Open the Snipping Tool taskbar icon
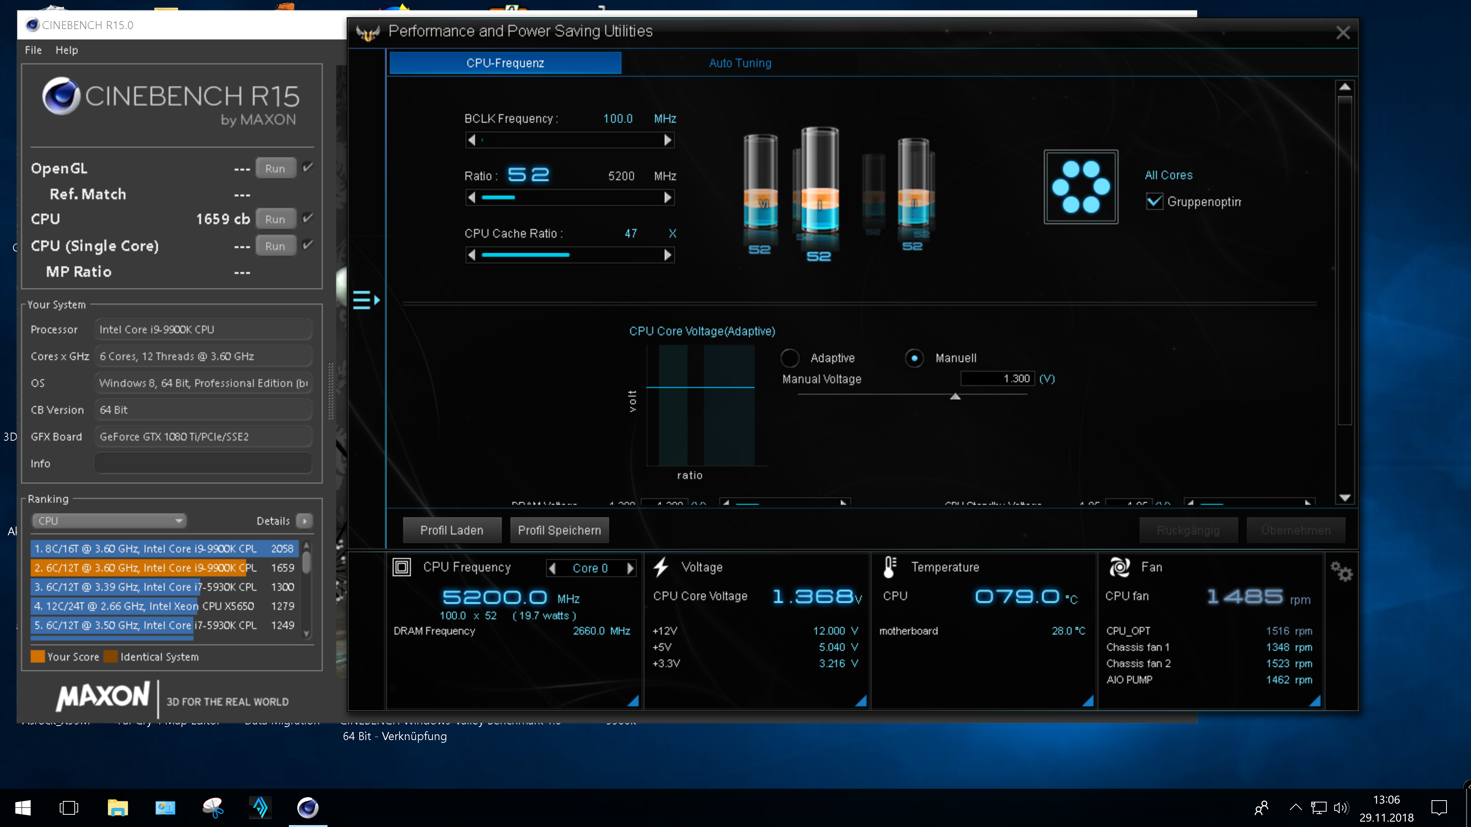Image resolution: width=1471 pixels, height=827 pixels. point(213,807)
